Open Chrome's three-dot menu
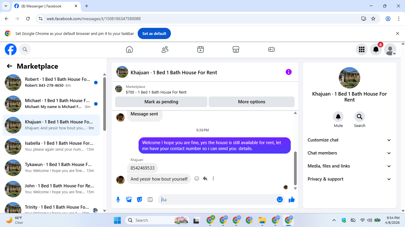 pos(399,19)
